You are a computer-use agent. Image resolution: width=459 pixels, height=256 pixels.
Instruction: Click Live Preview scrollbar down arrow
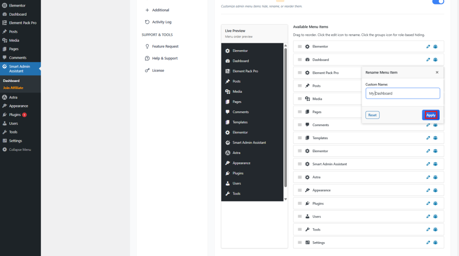tap(286, 199)
